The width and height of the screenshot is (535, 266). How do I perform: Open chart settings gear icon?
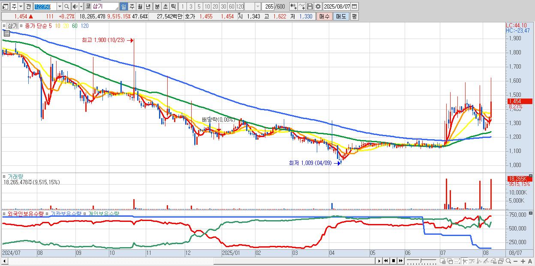pyautogui.click(x=318, y=6)
